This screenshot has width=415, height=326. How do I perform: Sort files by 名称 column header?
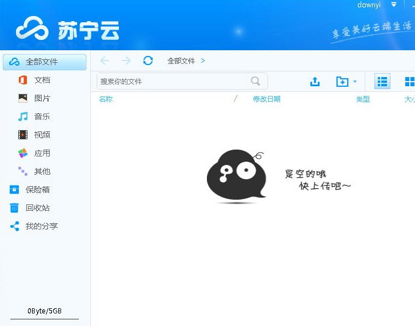(106, 99)
